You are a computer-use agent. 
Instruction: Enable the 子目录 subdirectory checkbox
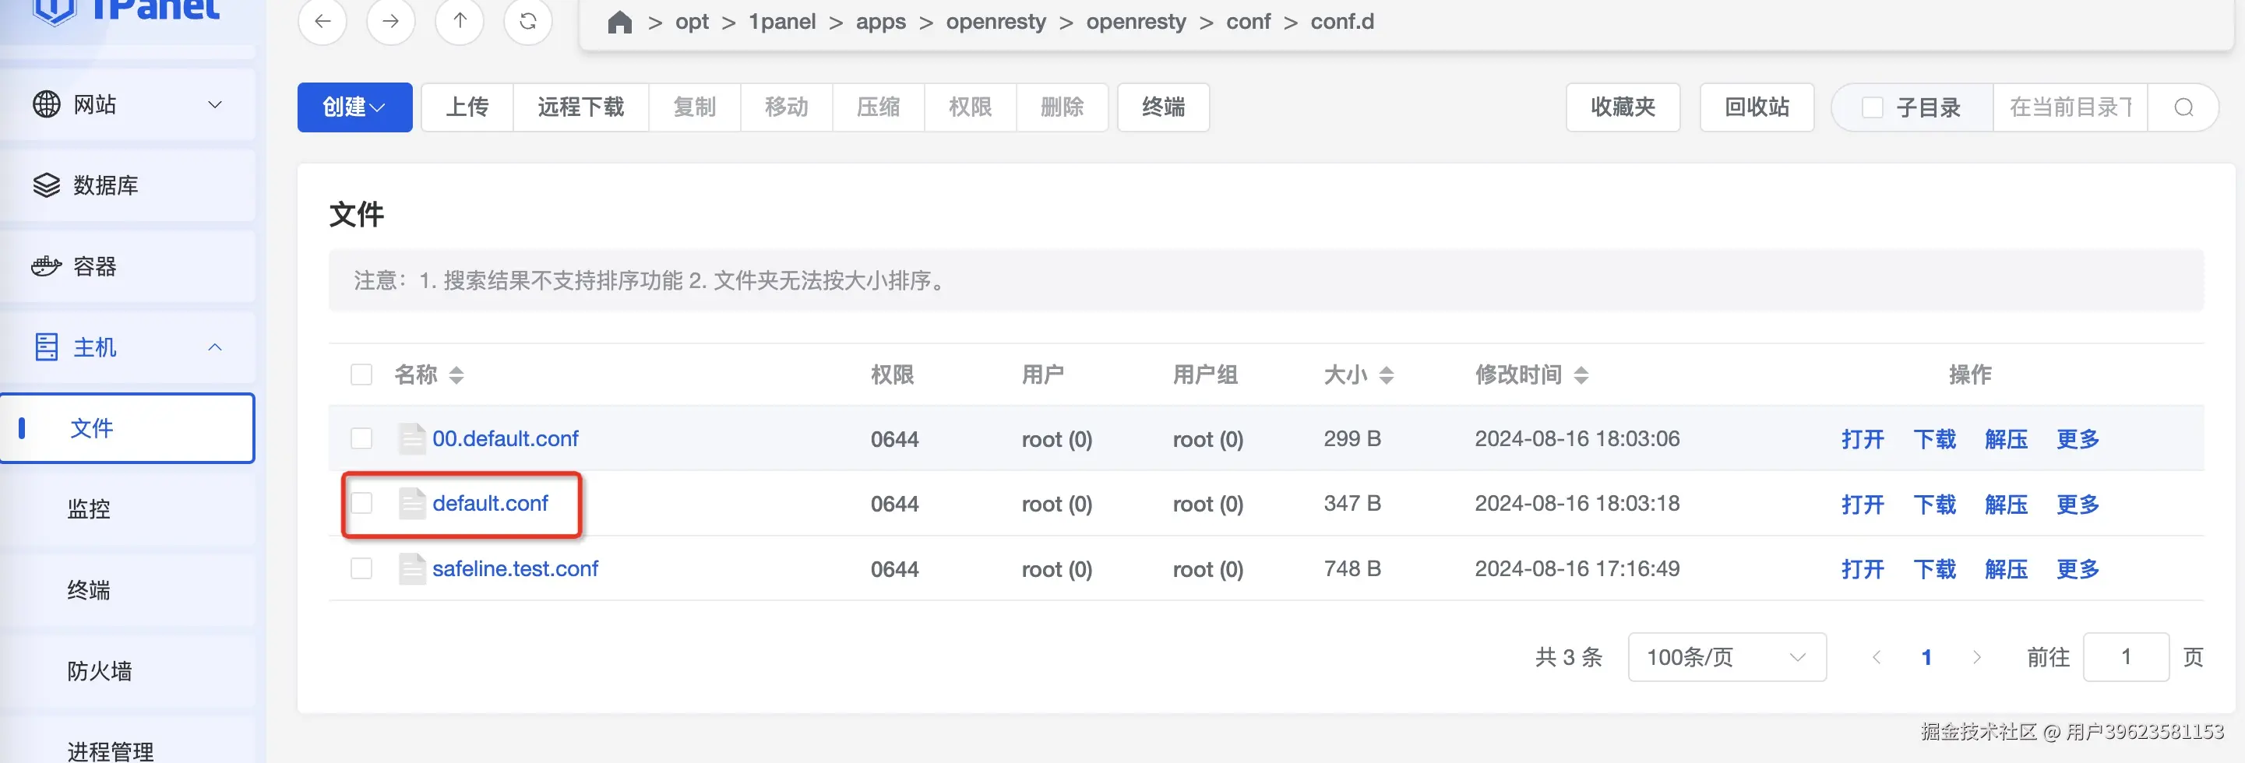pyautogui.click(x=1872, y=107)
